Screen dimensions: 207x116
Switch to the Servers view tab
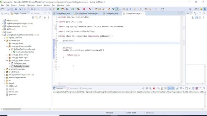pos(35,14)
